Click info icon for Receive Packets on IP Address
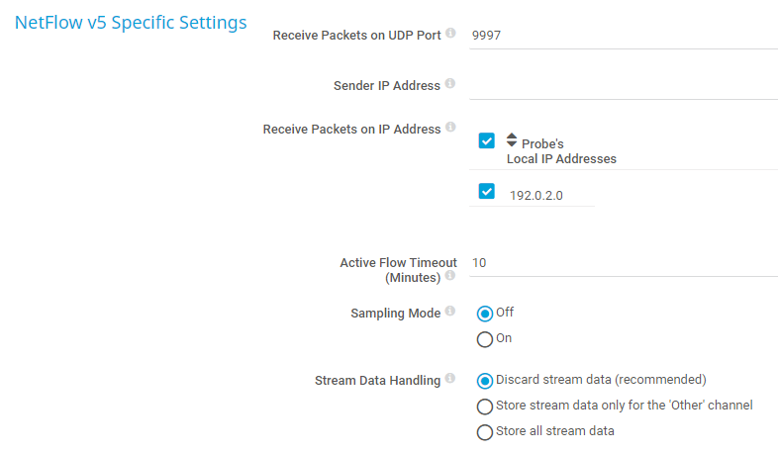Screen dimensions: 778x453 tap(450, 128)
